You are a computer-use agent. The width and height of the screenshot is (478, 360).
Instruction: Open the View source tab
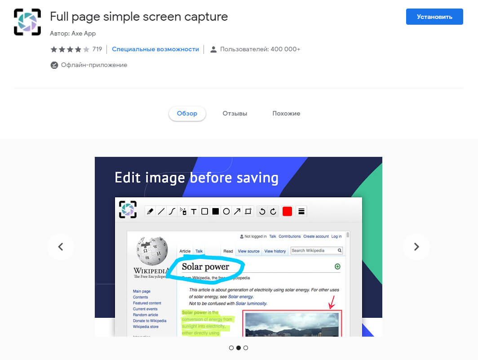click(249, 251)
